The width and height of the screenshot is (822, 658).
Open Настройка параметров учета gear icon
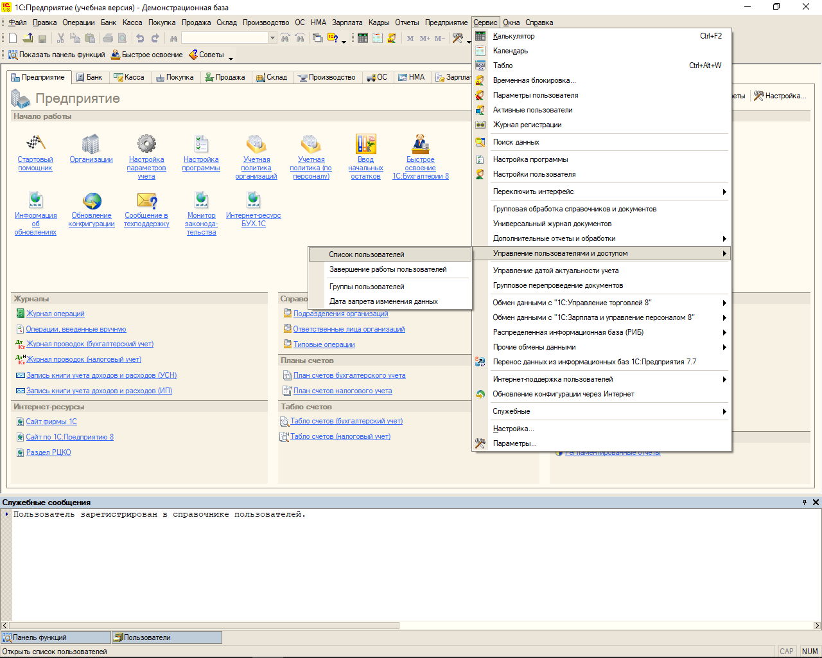click(x=146, y=143)
